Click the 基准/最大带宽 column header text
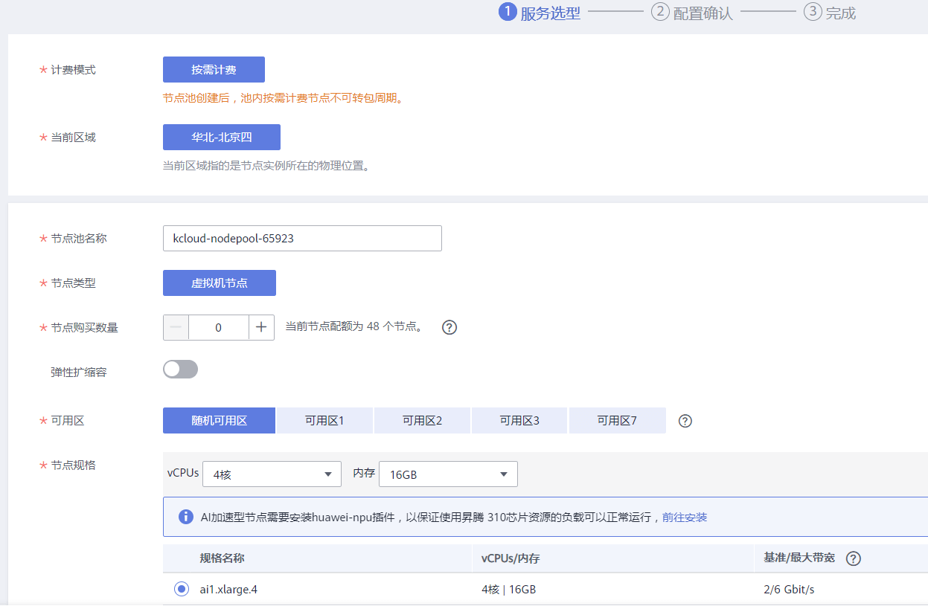Screen dimensions: 928x606 (x=800, y=558)
